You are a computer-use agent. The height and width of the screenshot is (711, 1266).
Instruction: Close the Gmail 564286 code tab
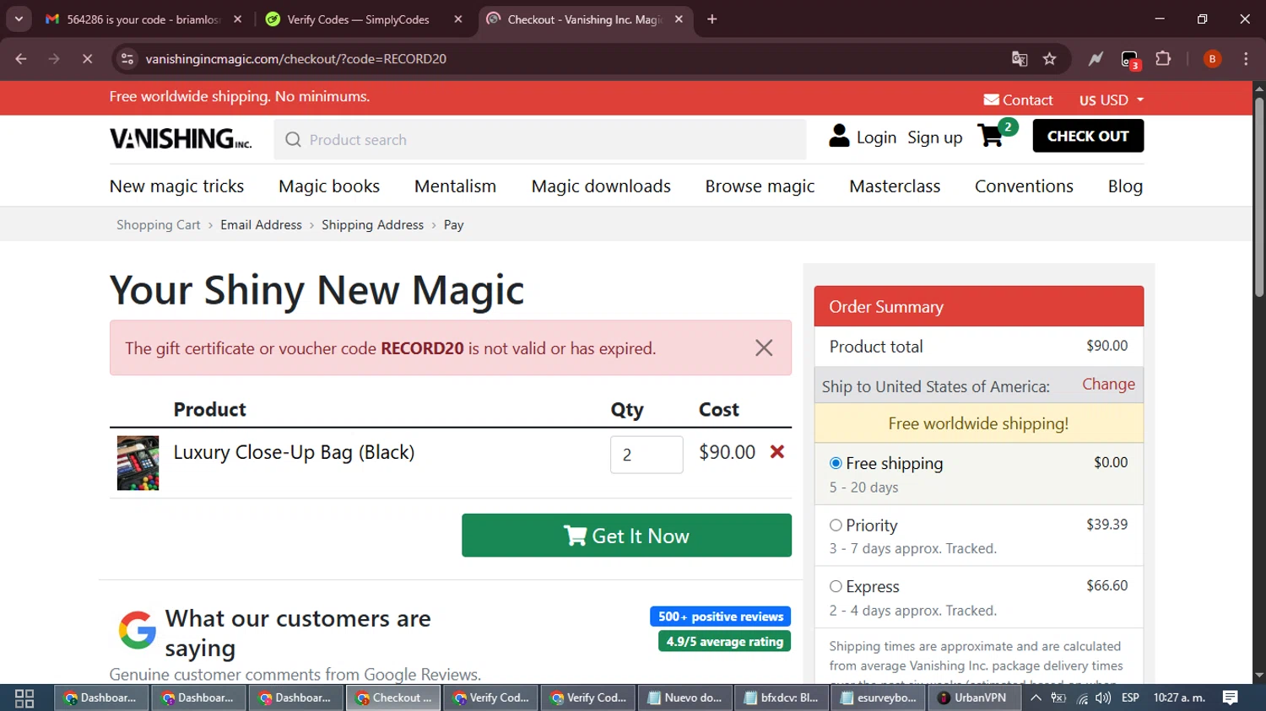click(237, 19)
